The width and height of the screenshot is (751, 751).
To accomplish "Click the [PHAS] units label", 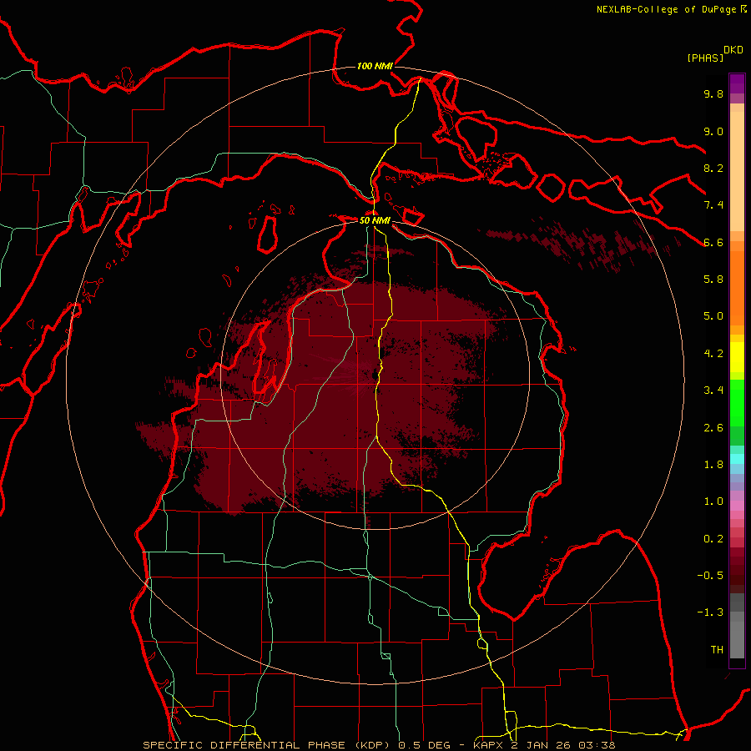I will [705, 58].
